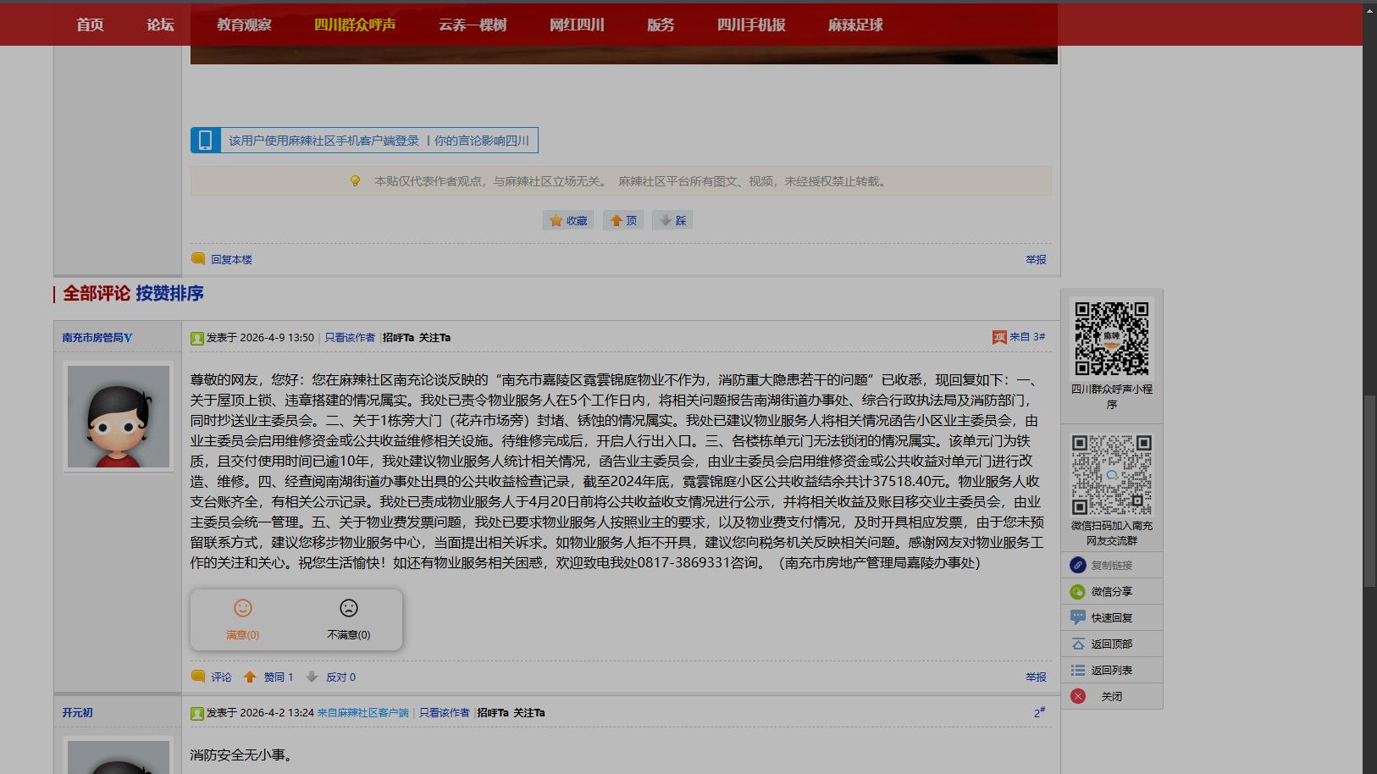
Task: Click 举报 to report the post
Action: click(1034, 259)
